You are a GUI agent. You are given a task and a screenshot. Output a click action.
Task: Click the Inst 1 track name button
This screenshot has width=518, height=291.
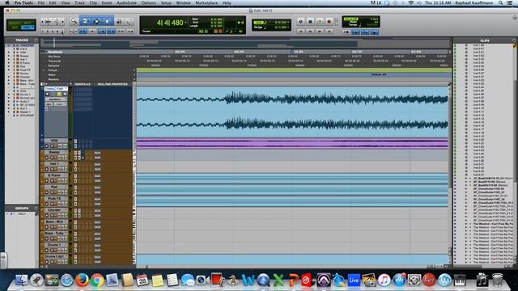[x=54, y=164]
